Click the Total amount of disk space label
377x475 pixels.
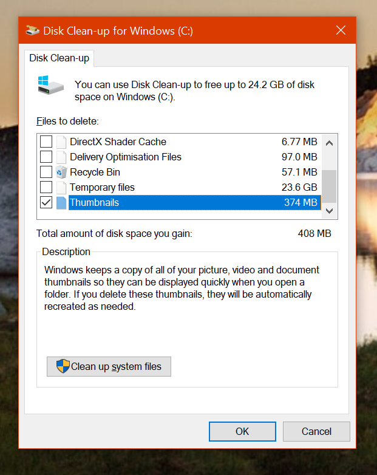point(114,234)
